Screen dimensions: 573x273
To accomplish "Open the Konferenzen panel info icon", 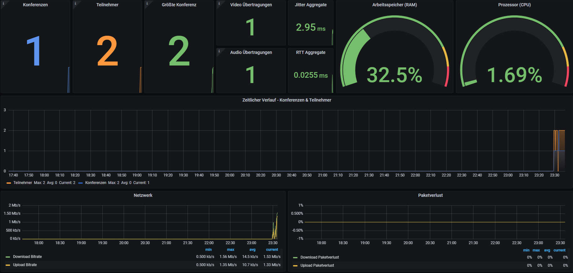I will [x=3, y=3].
